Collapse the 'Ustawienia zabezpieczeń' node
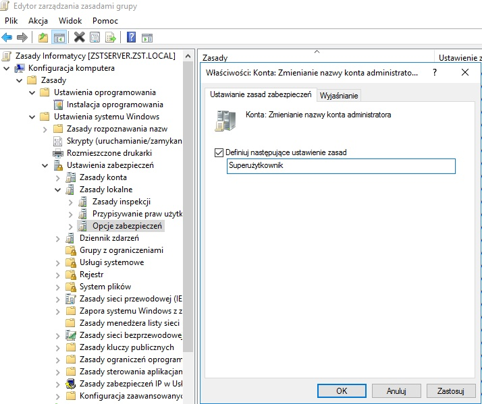482x404 pixels. pos(45,165)
